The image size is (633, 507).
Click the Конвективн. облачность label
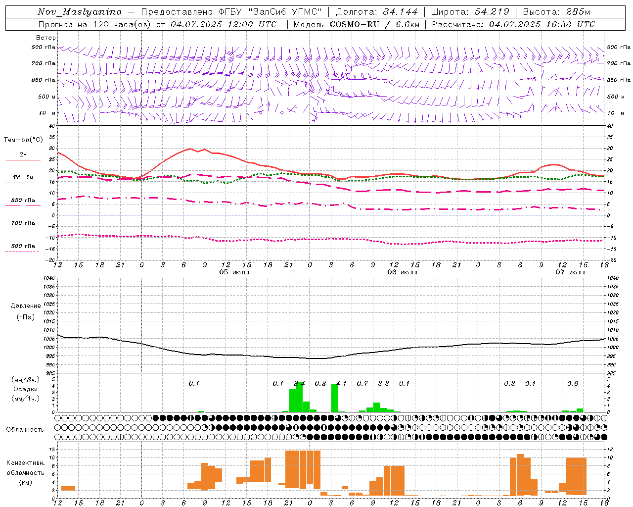click(x=25, y=468)
